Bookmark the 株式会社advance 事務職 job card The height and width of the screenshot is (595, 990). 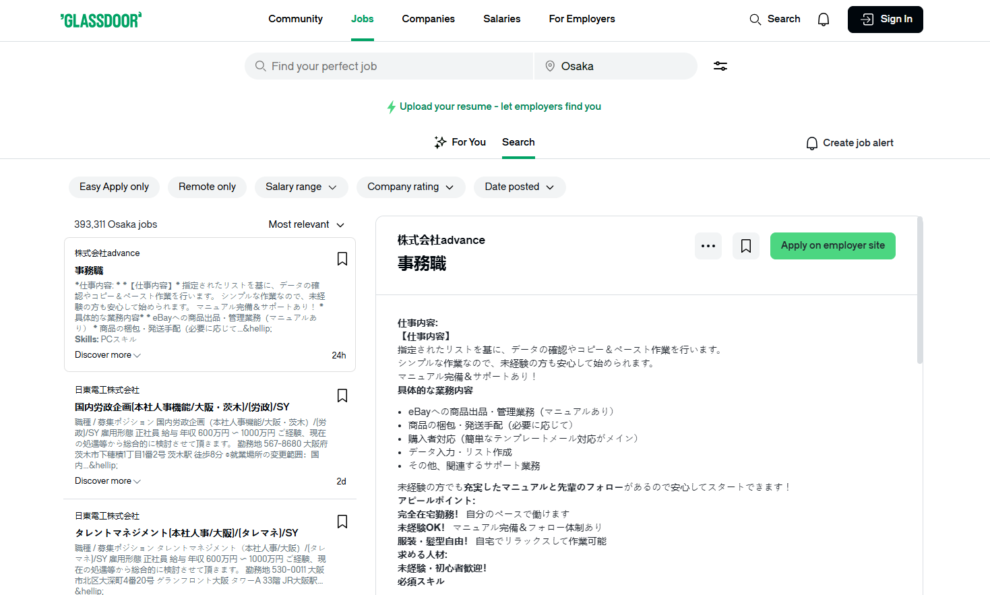[x=342, y=259]
